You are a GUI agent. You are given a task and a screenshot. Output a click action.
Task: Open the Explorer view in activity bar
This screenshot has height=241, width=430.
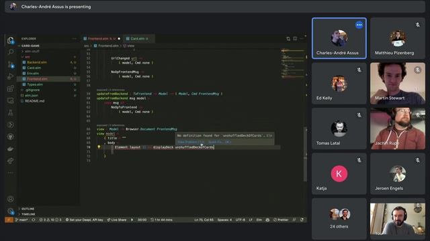coord(11,40)
